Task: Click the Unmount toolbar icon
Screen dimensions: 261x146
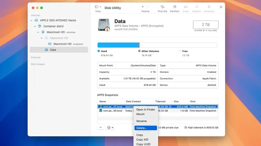Action: [x=209, y=7]
